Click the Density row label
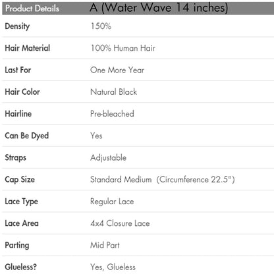Screen dimensions: 274x274 (17, 26)
